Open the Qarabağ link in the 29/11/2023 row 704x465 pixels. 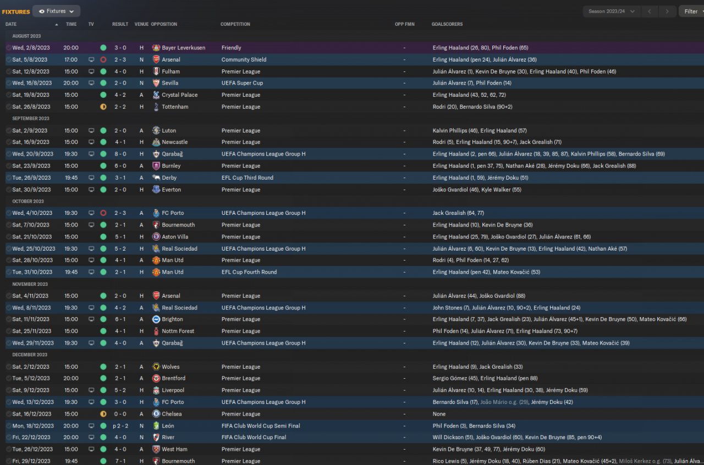173,343
